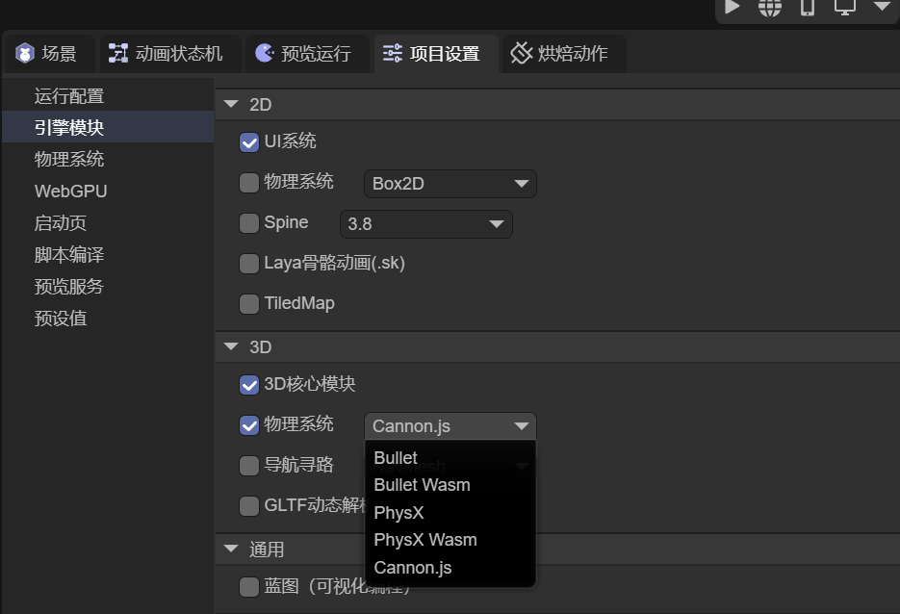Expand the toolbar dropdown arrow at top right

coord(882,7)
